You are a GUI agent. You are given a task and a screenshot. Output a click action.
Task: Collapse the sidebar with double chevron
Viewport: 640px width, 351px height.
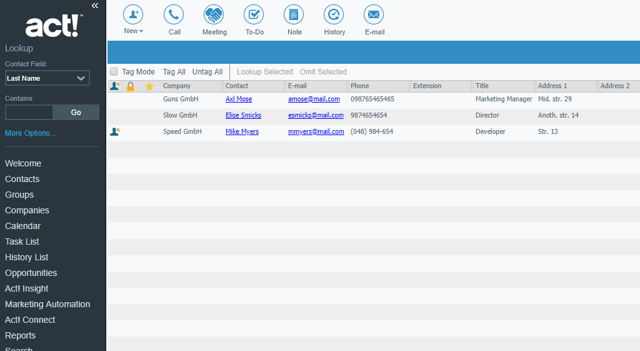click(95, 6)
